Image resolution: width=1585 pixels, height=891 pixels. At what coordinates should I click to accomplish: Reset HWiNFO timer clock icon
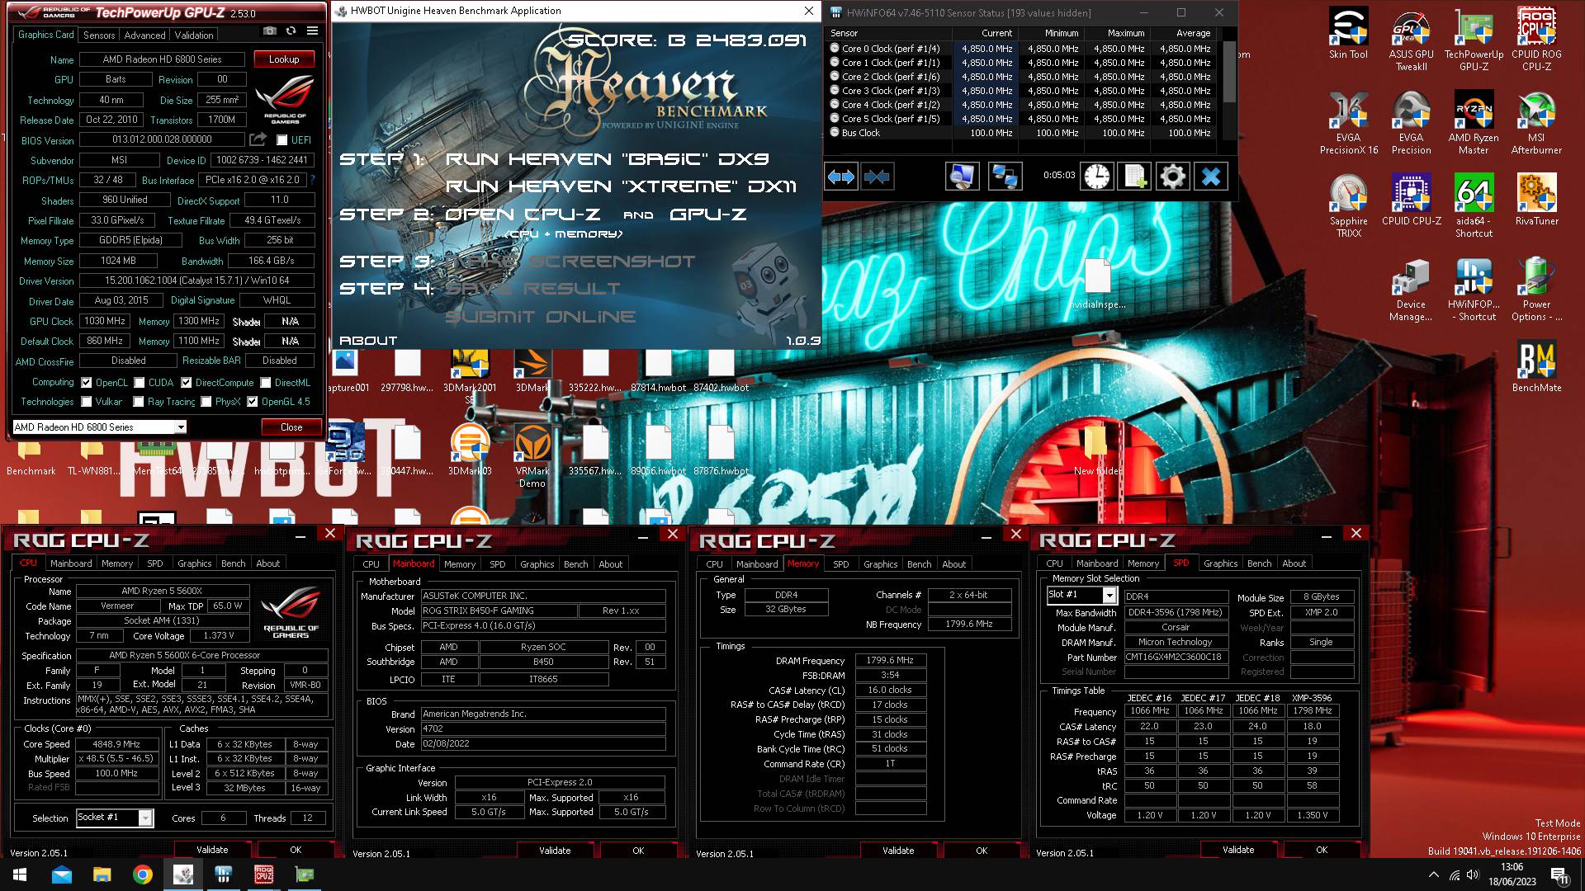pos(1097,177)
